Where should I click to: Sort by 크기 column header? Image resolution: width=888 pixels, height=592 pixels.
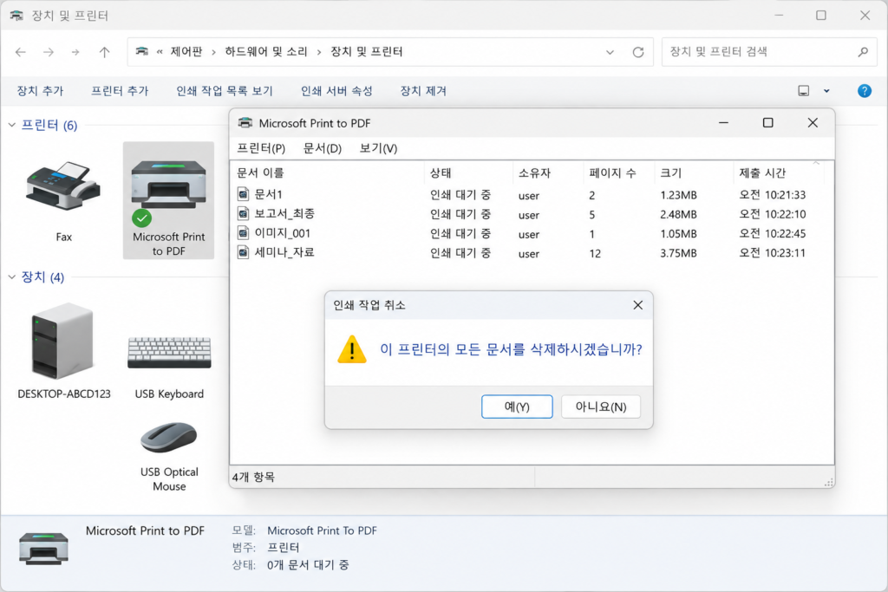pyautogui.click(x=694, y=172)
